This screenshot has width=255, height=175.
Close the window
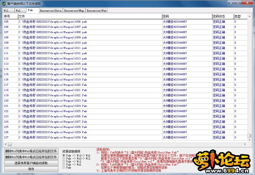pyautogui.click(x=247, y=3)
